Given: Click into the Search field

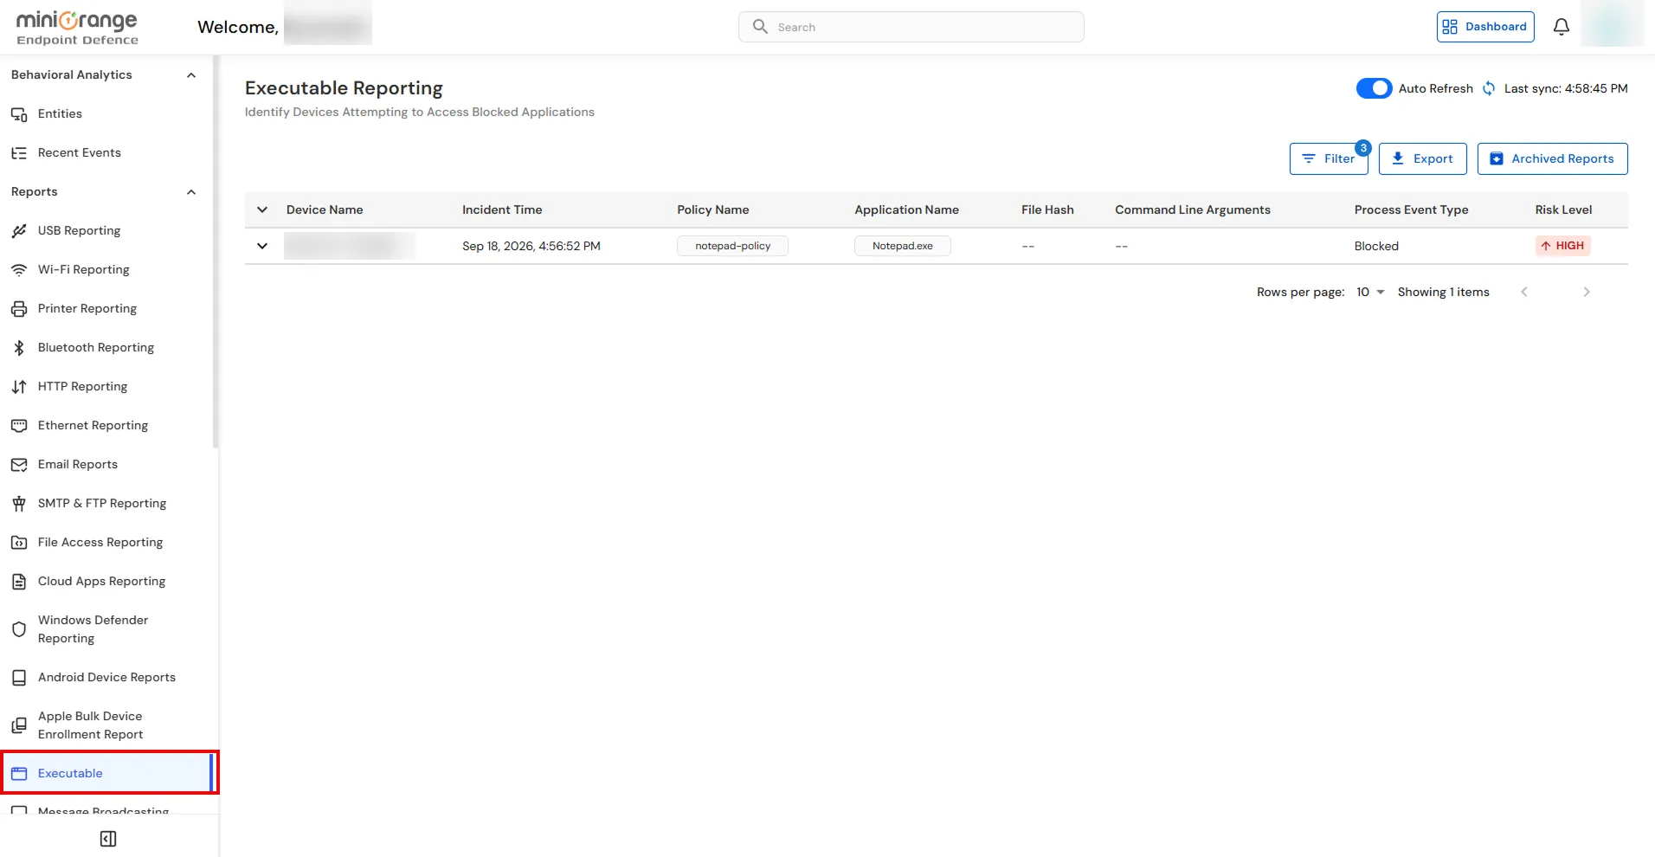Looking at the screenshot, I should coord(911,27).
